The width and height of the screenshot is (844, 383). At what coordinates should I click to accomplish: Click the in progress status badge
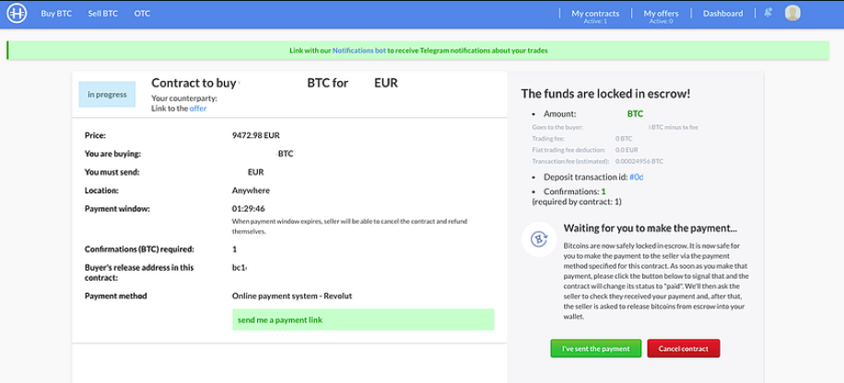coord(107,94)
